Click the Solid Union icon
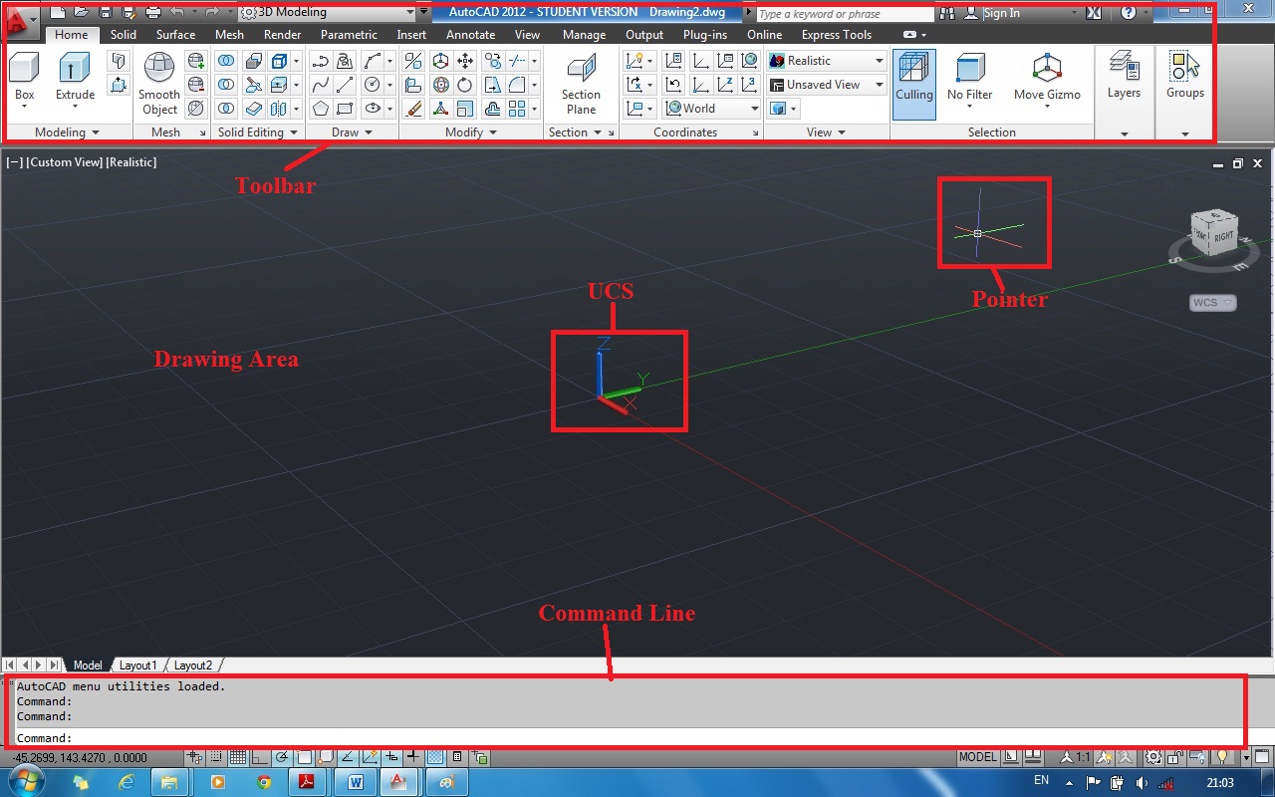This screenshot has width=1275, height=797. point(225,60)
